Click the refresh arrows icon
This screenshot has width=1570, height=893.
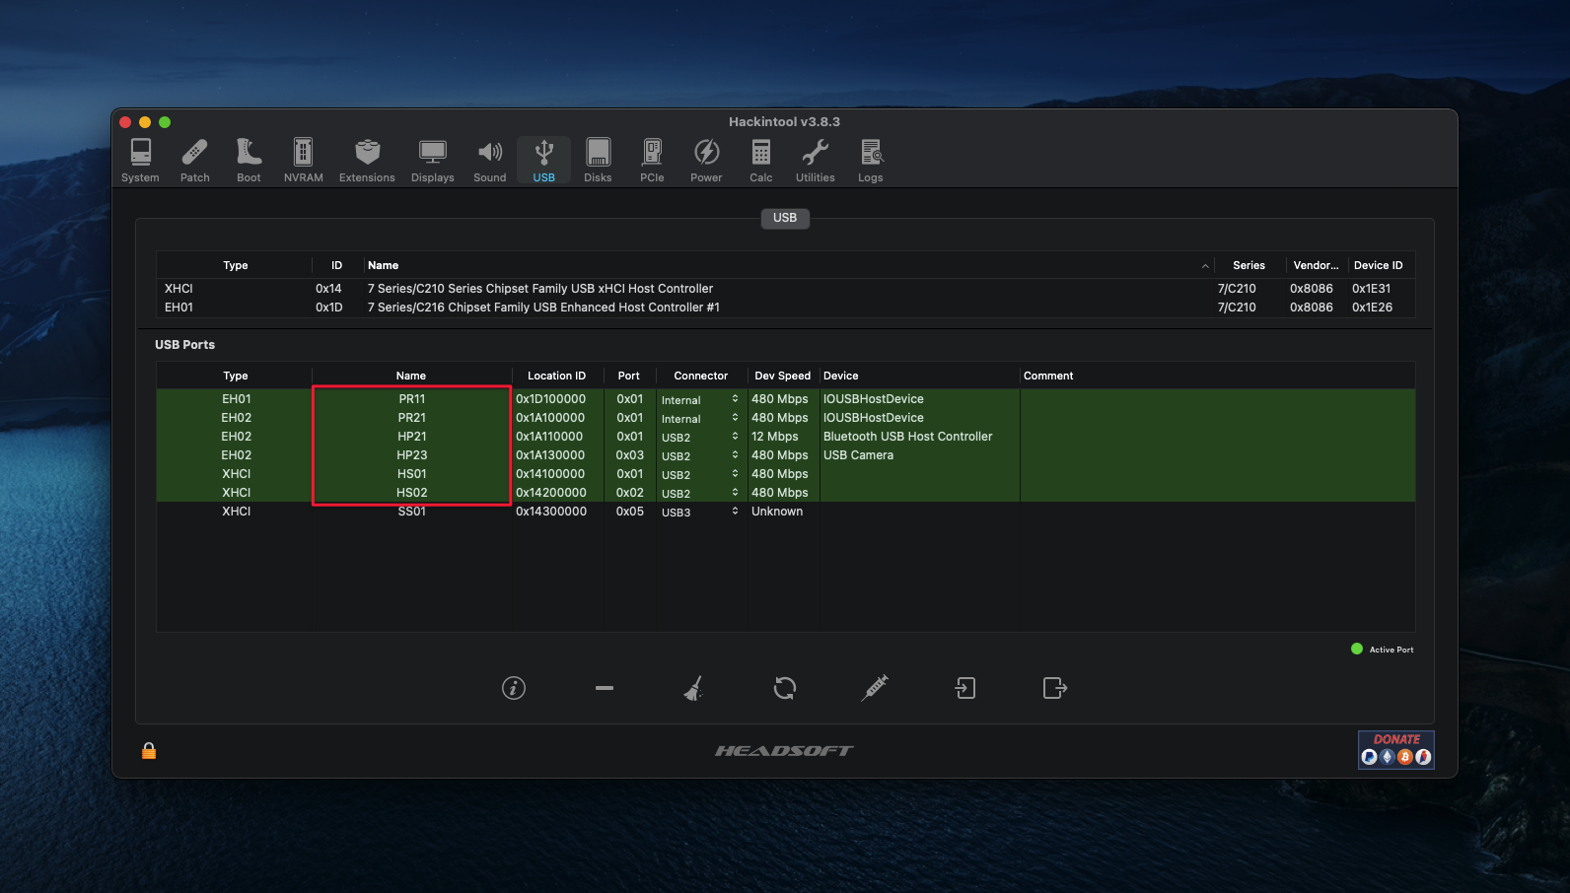785,688
